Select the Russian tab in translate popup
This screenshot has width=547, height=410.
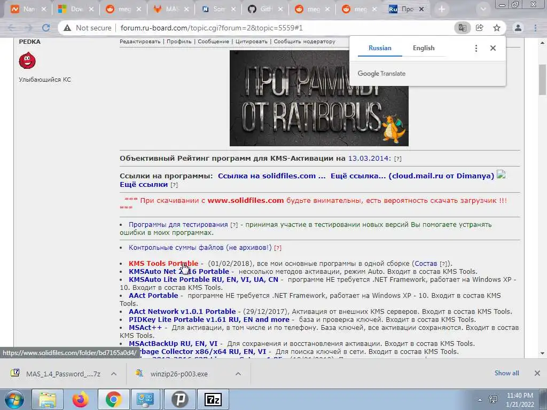pos(380,48)
